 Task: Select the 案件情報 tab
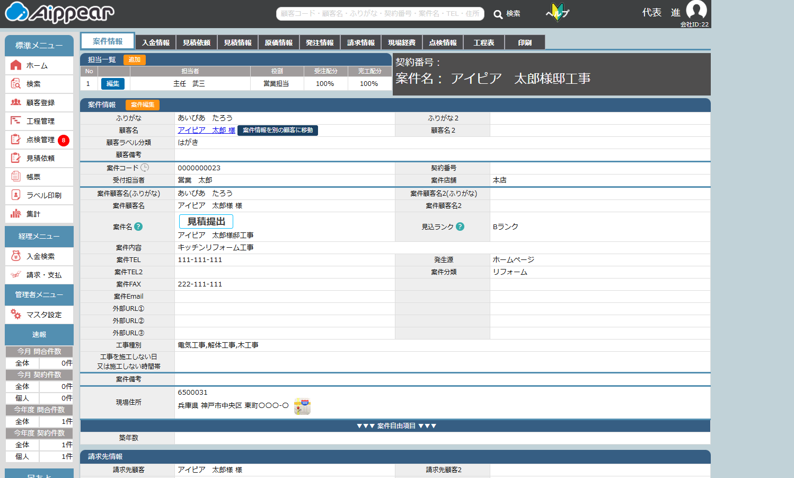108,41
